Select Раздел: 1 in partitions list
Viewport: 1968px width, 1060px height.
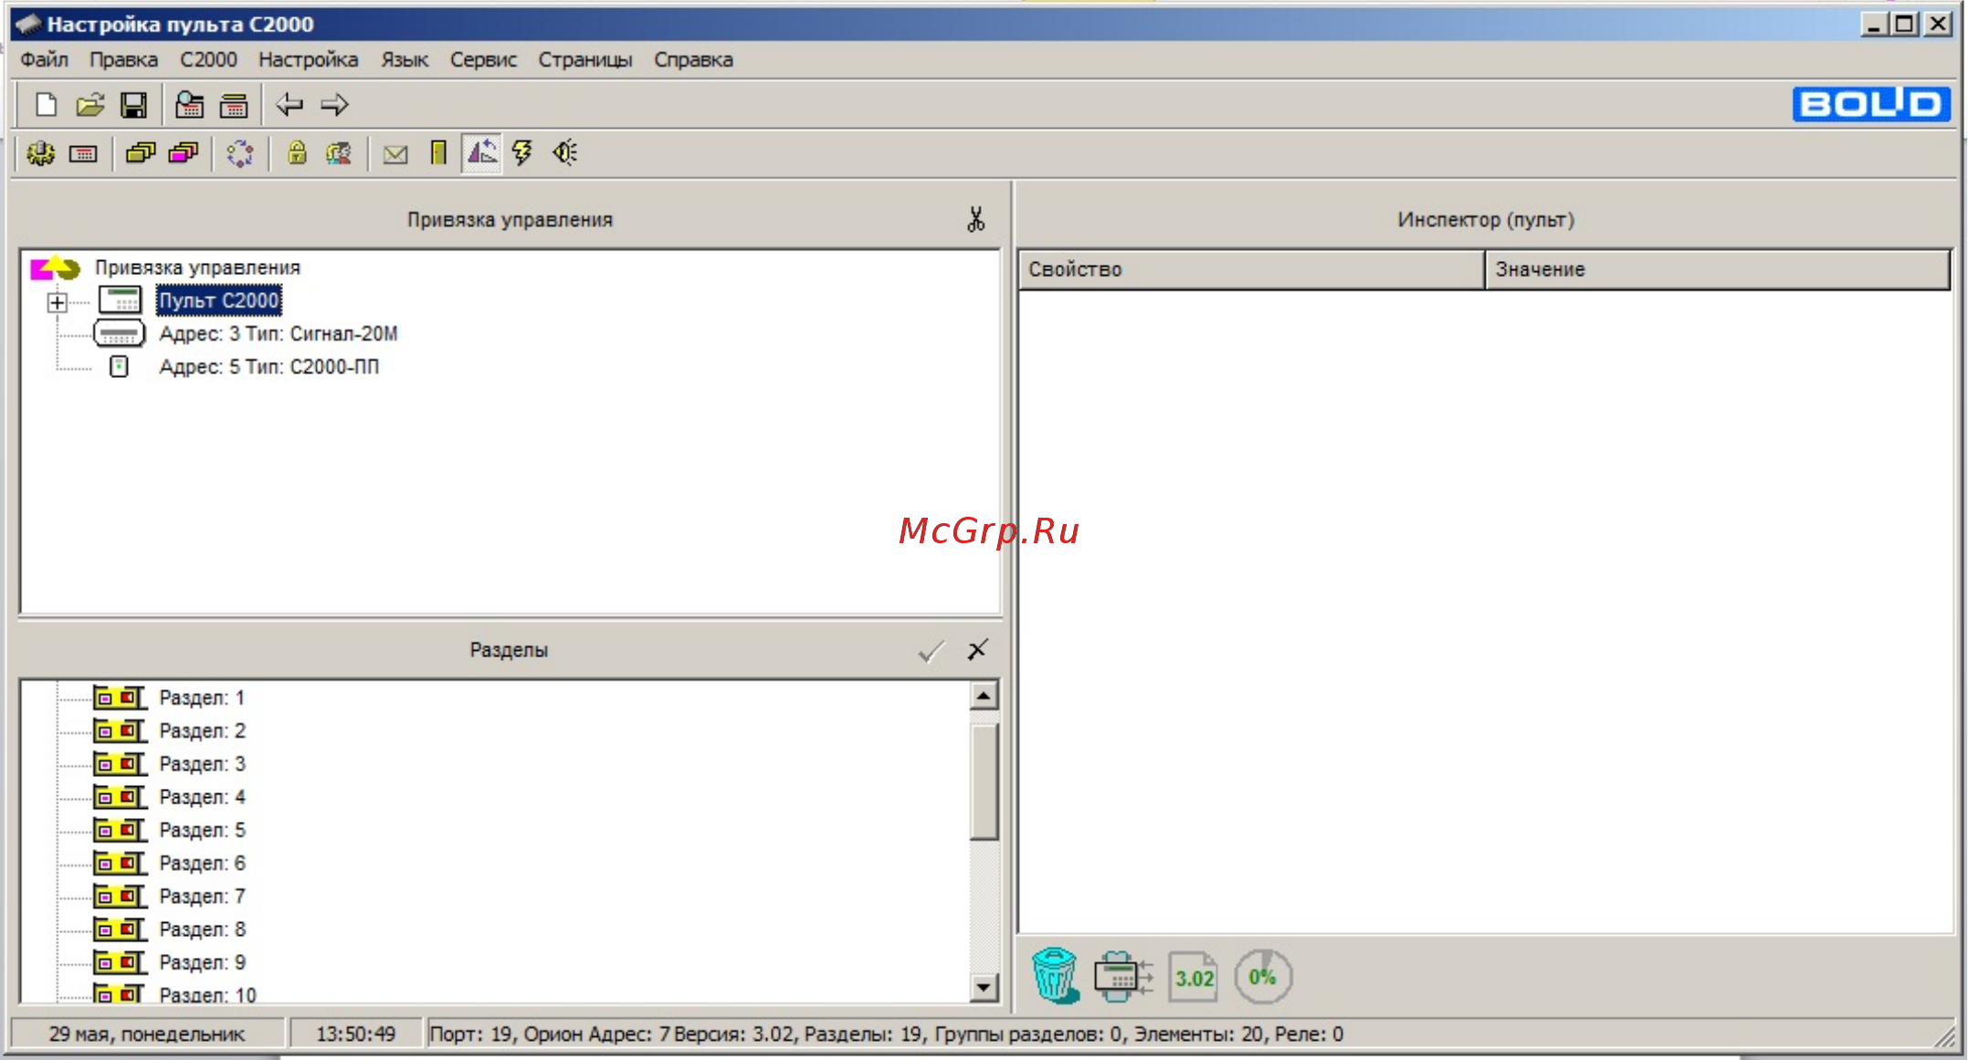pyautogui.click(x=202, y=698)
